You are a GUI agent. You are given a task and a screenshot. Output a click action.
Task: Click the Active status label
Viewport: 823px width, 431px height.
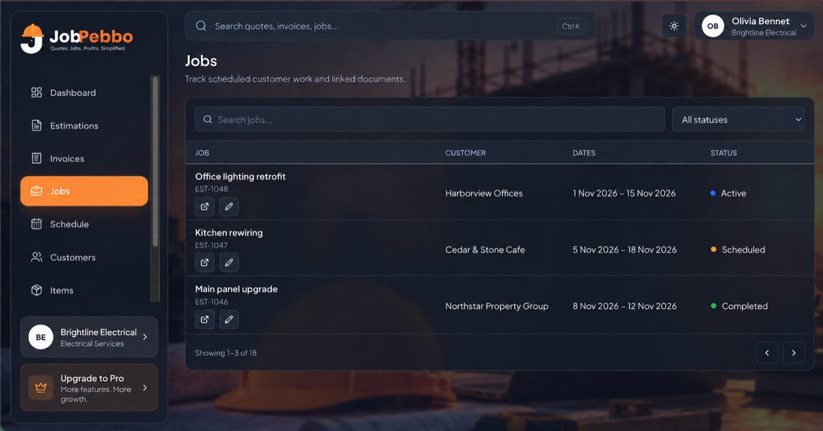[x=733, y=193]
